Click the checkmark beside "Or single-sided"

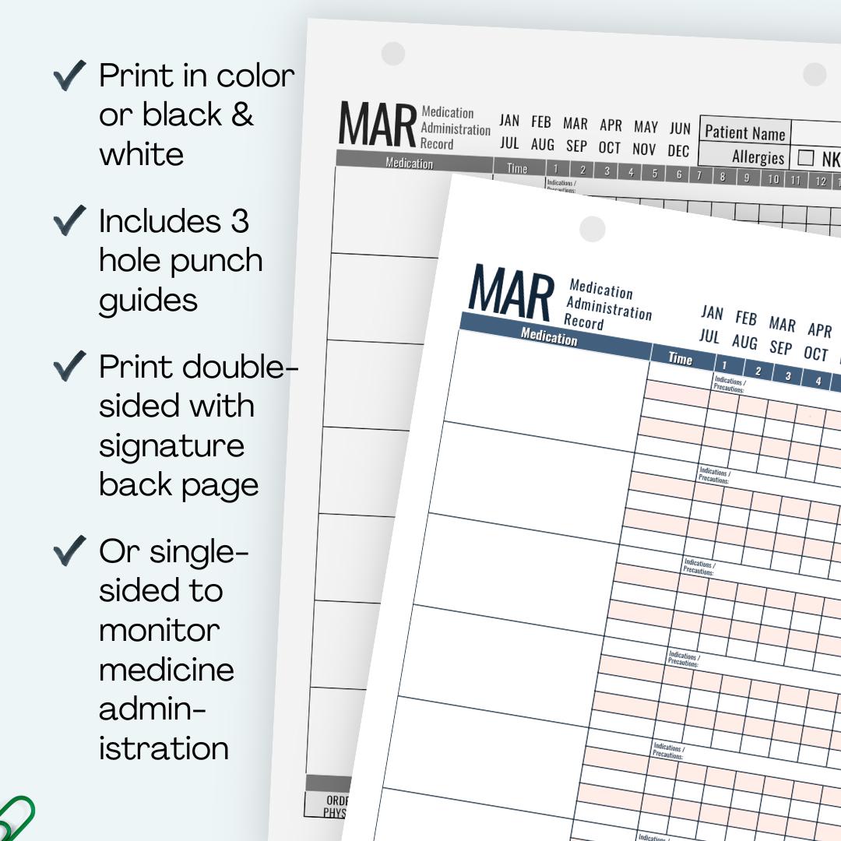coord(70,551)
